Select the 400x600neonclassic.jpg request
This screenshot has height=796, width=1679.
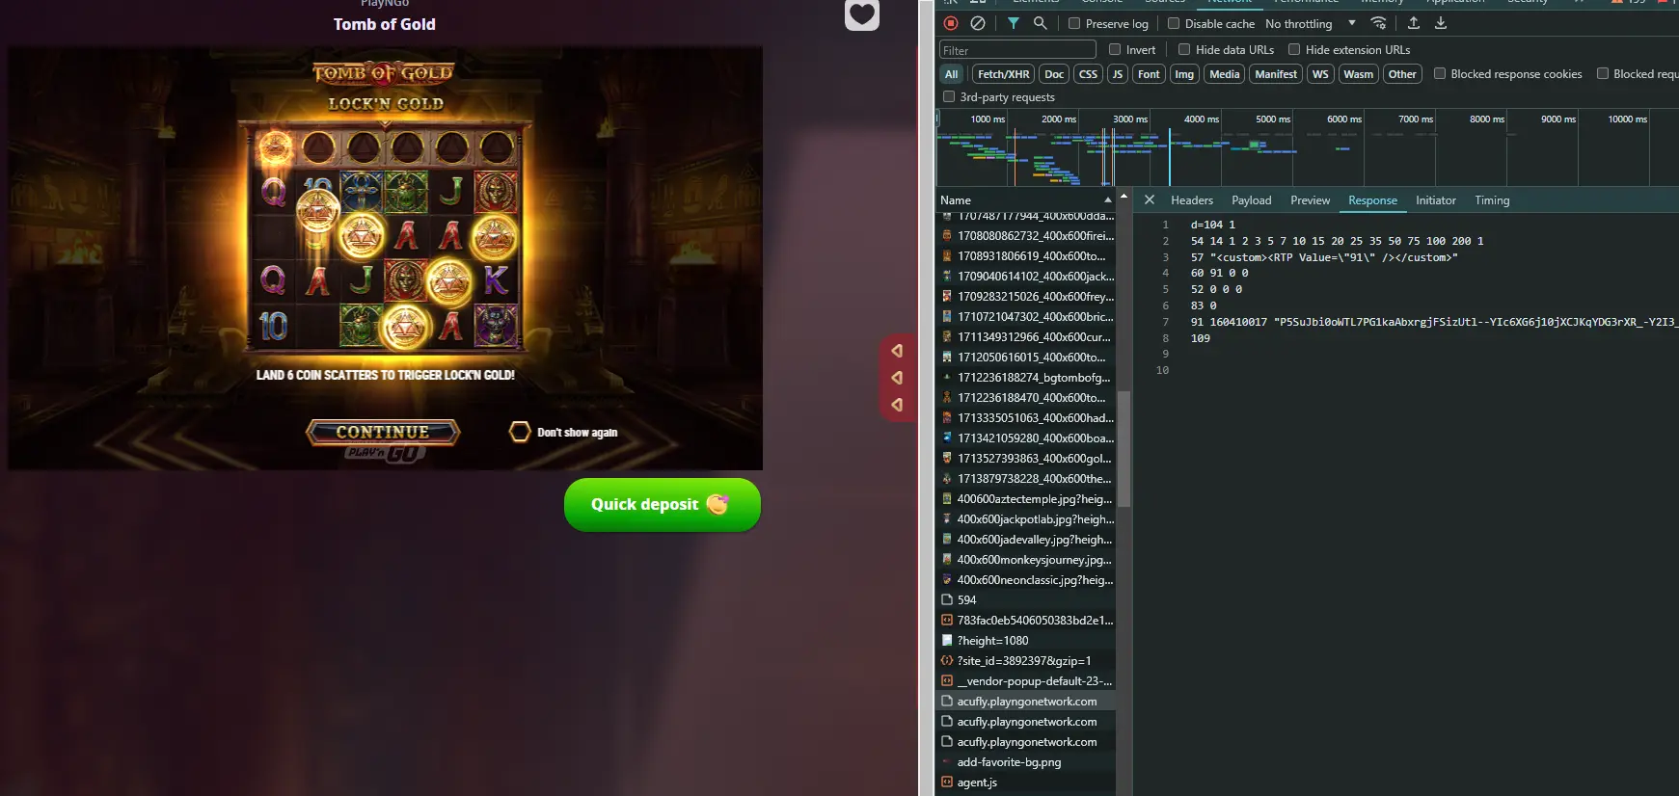click(x=1026, y=579)
